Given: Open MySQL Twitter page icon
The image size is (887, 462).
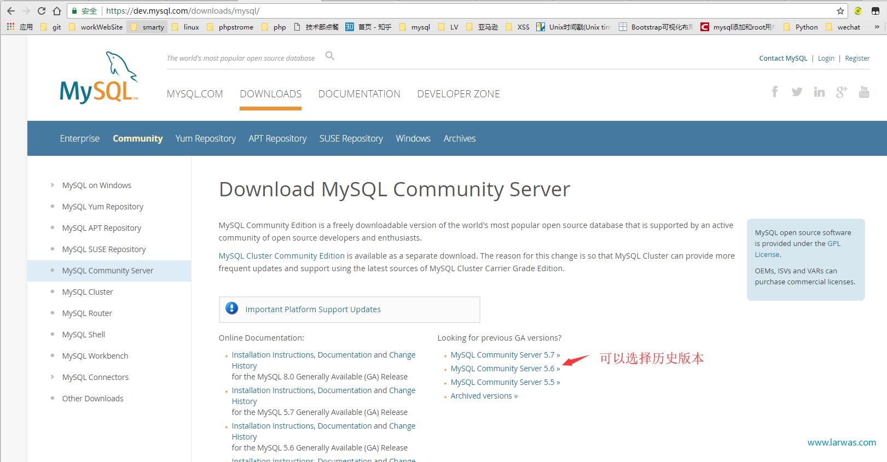Looking at the screenshot, I should pyautogui.click(x=797, y=92).
